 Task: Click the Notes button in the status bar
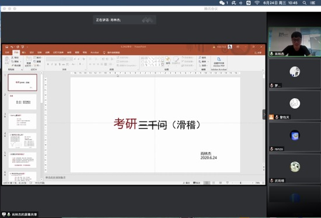(186, 183)
